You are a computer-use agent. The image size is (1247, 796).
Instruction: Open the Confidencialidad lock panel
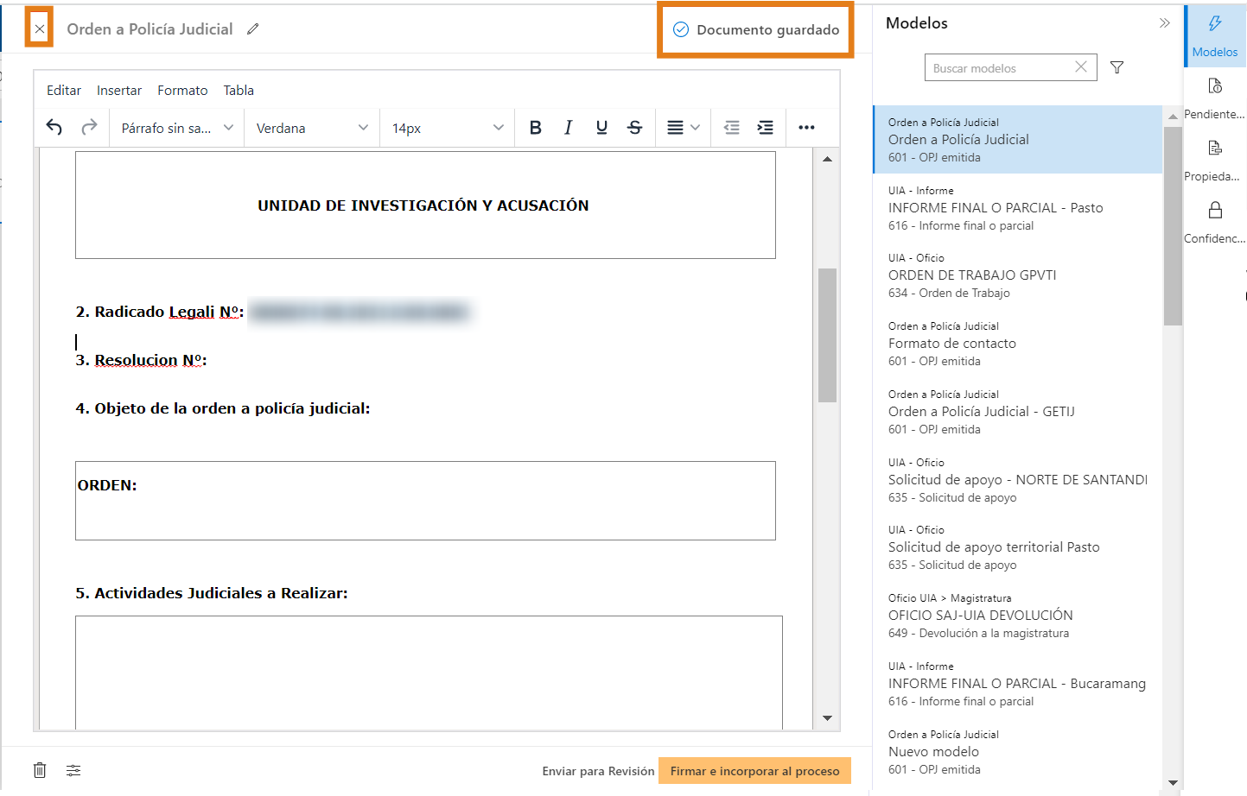click(1214, 221)
